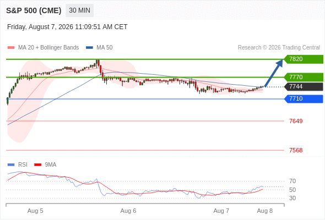Click the 7820 green resistance label
The image size is (325, 220).
[x=304, y=59]
